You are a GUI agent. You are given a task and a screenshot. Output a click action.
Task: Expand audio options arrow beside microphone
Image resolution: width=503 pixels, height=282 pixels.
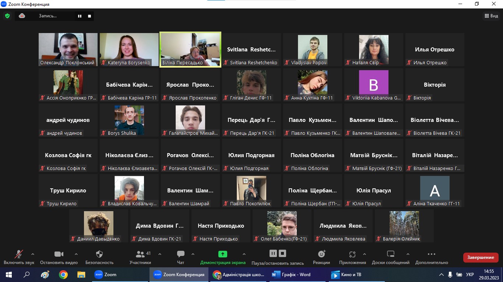33,254
